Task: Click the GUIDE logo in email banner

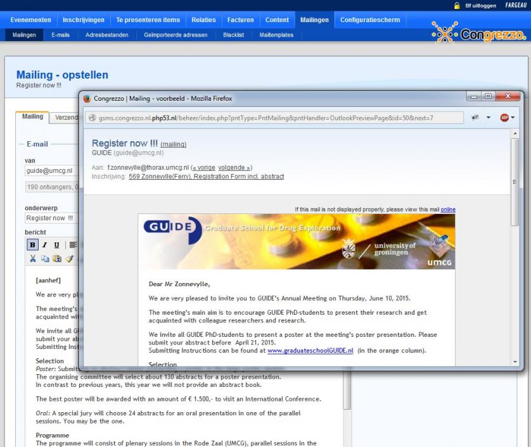Action: coord(173,229)
